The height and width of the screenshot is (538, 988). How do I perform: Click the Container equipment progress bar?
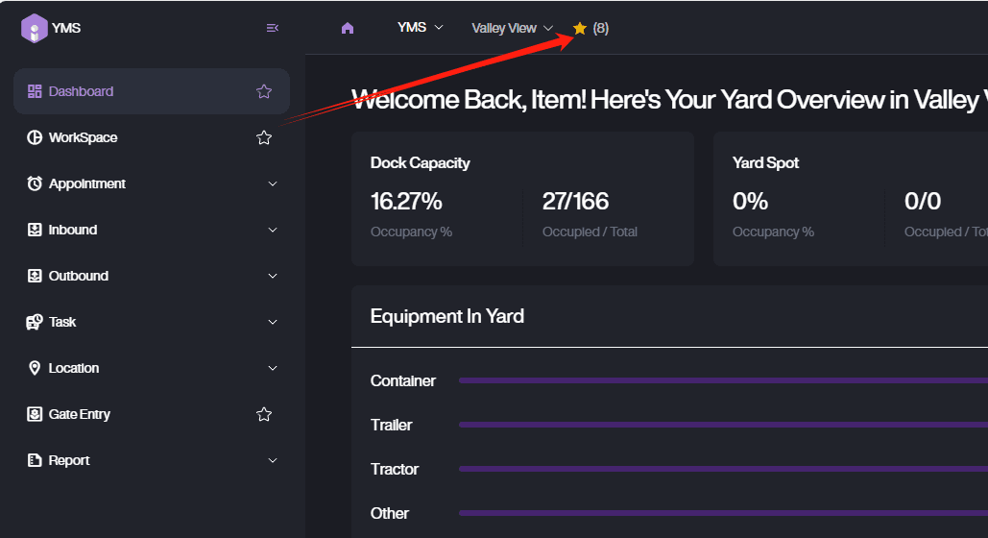click(x=720, y=380)
